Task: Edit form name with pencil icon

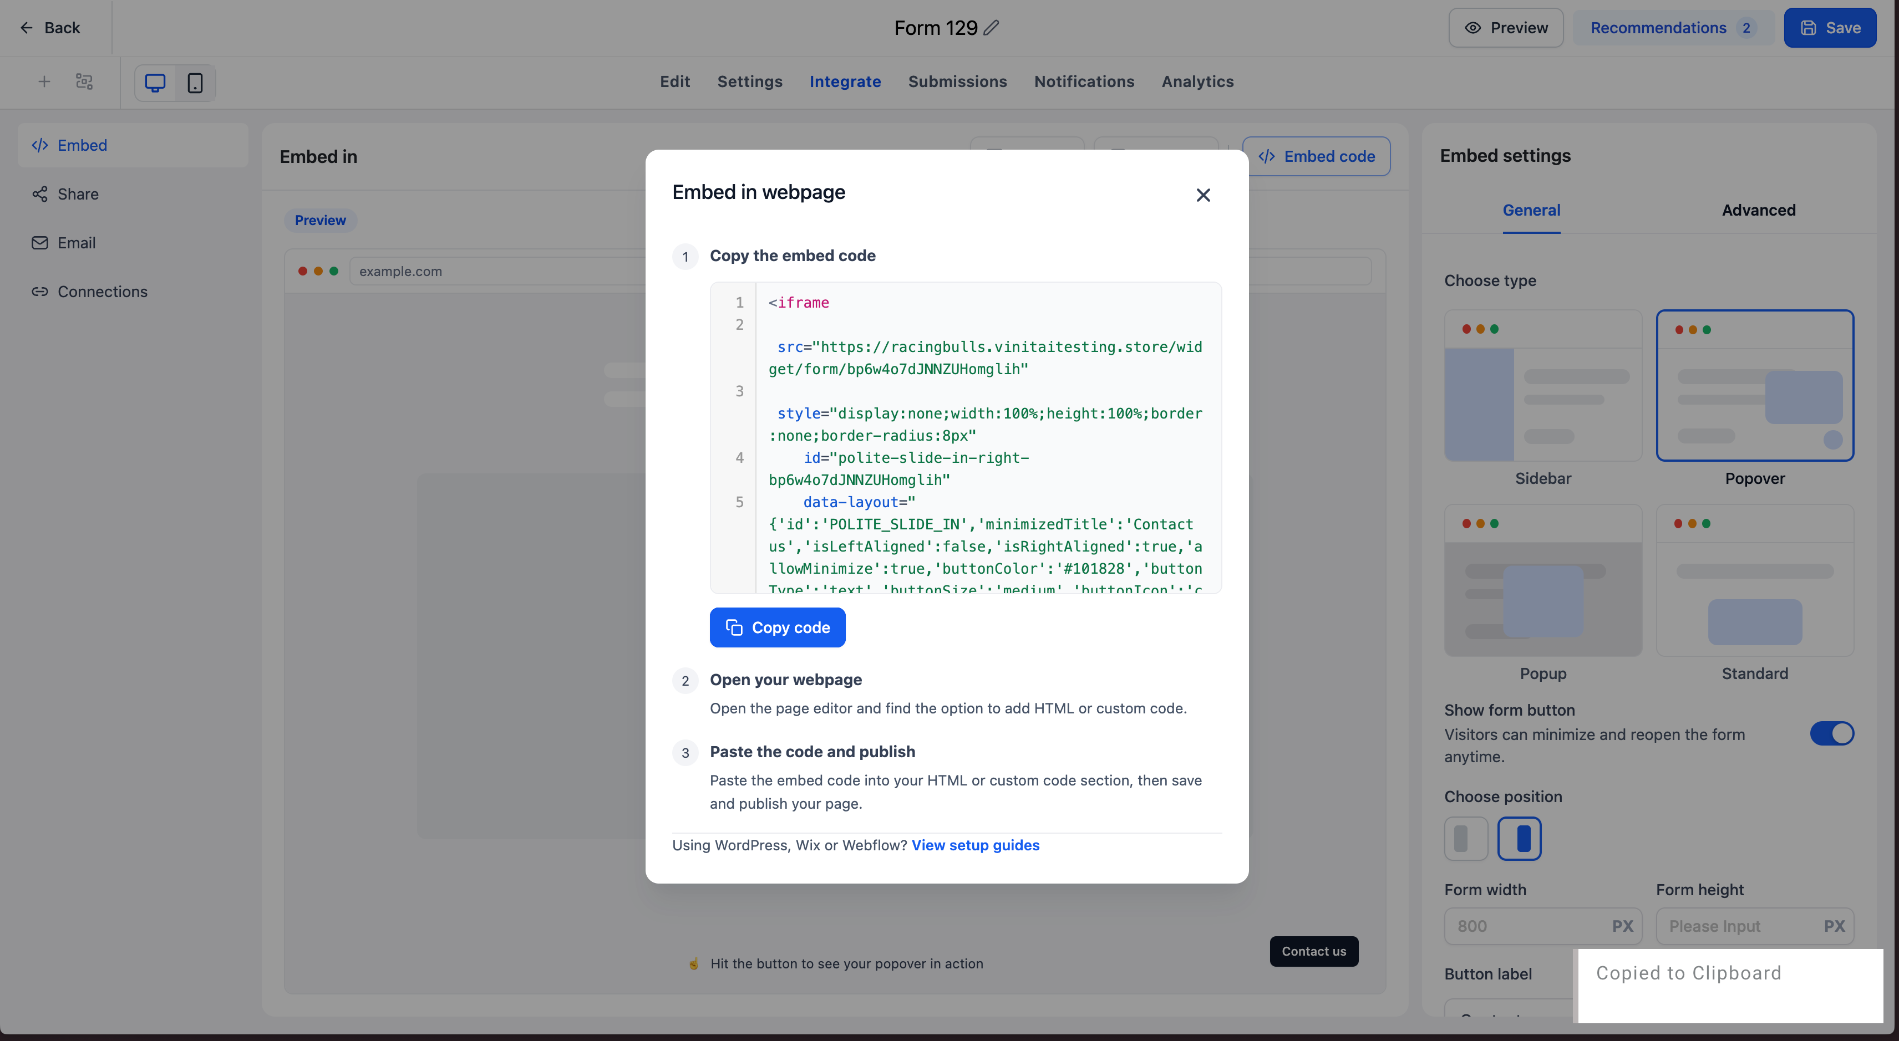Action: click(x=992, y=28)
